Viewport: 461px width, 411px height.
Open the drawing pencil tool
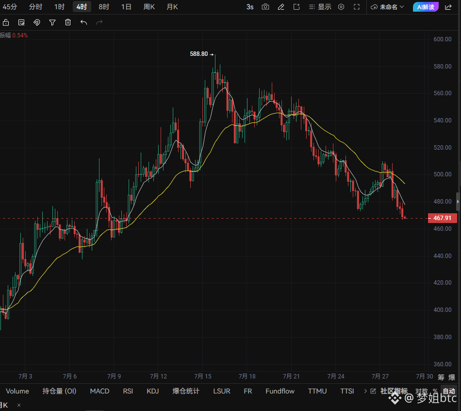point(281,7)
